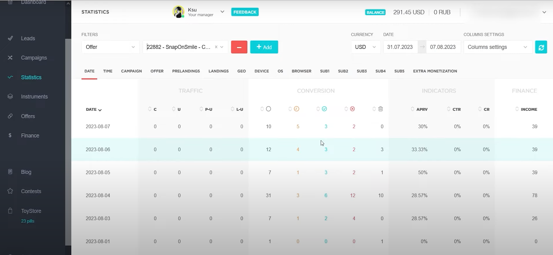Viewport: 553px width, 255px height.
Task: Click the Offers link icon in sidebar
Action: coord(10,116)
